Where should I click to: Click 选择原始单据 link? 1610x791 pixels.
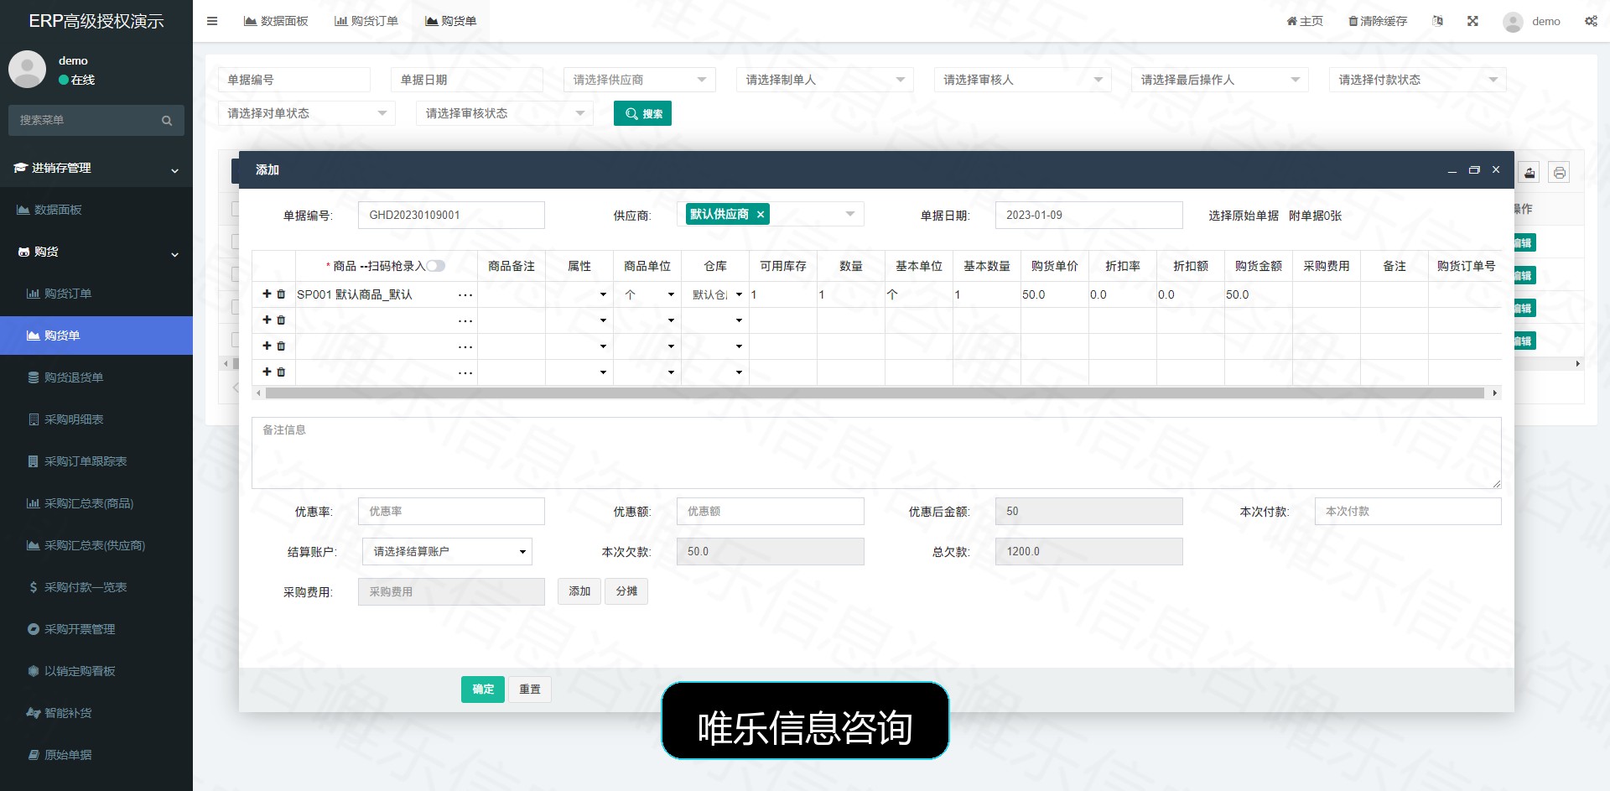pos(1244,216)
